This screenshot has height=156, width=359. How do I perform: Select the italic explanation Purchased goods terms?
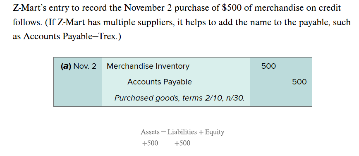click(179, 98)
